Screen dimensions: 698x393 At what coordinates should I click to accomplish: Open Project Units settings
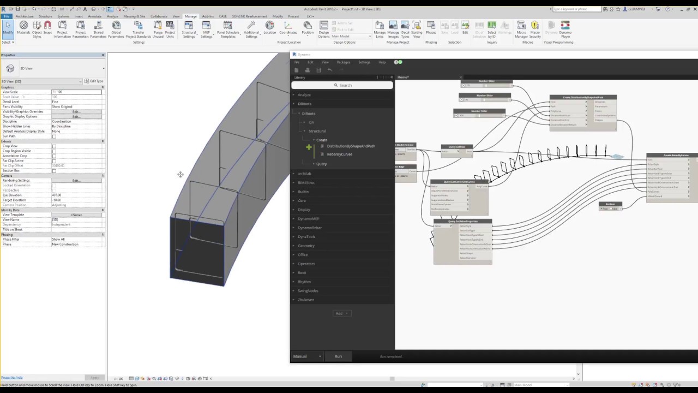pos(170,29)
